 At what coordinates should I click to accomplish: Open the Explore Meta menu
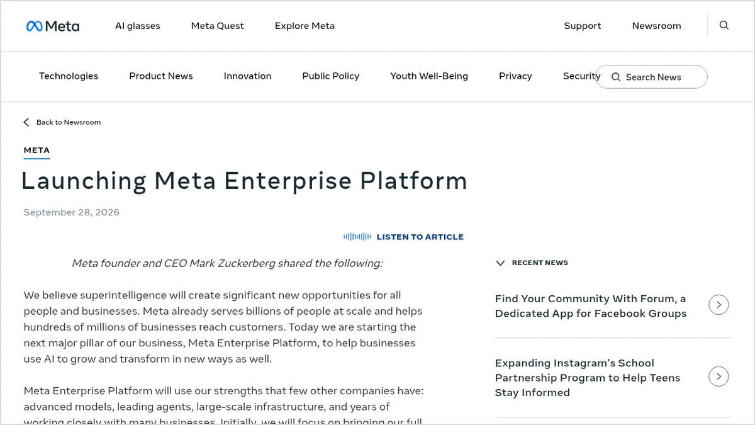[305, 26]
